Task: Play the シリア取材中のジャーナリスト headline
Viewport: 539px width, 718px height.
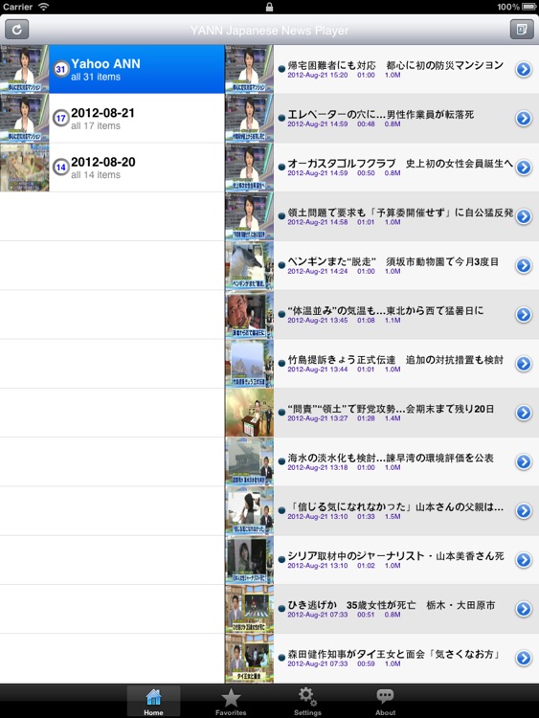Action: pos(395,555)
